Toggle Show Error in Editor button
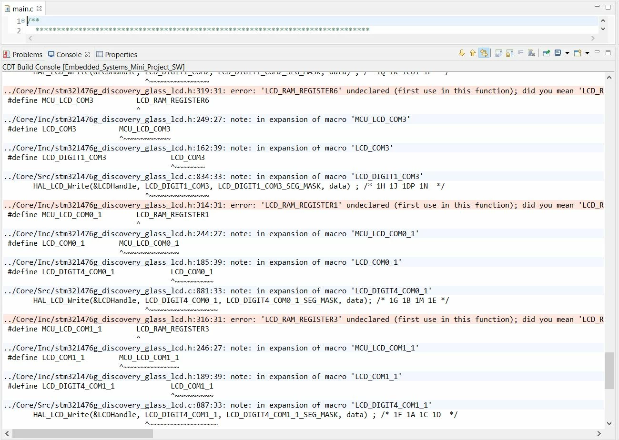 (x=484, y=53)
